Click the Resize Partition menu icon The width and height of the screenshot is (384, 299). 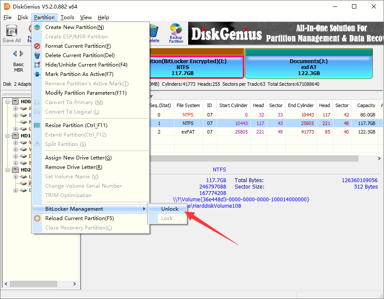pyautogui.click(x=37, y=125)
